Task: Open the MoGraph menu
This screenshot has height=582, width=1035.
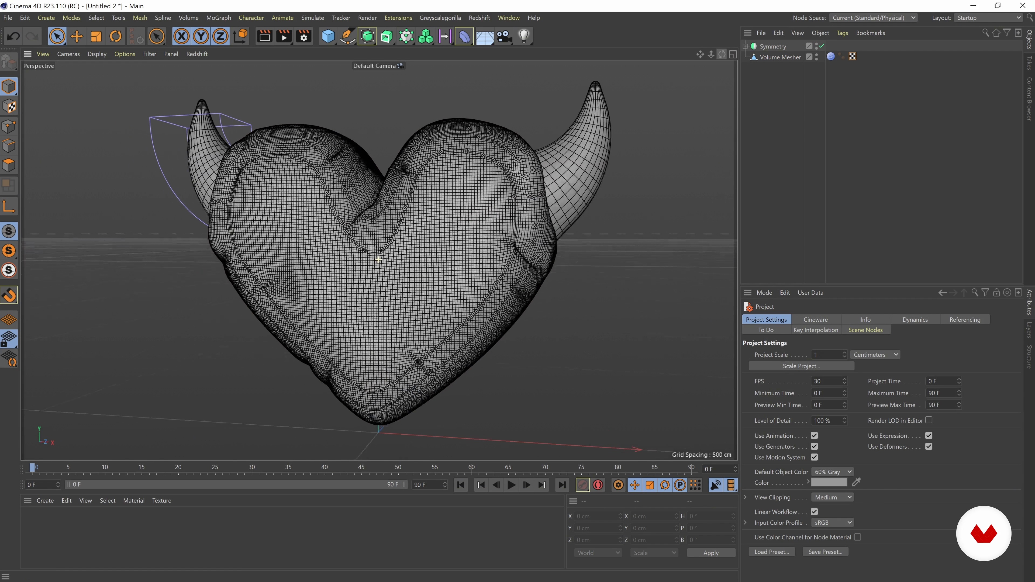Action: coord(219,18)
